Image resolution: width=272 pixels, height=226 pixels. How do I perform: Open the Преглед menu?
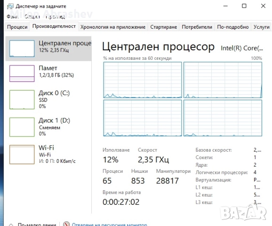pyautogui.click(x=56, y=16)
